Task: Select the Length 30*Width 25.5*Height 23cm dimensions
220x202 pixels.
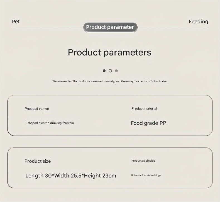Action: (71, 176)
